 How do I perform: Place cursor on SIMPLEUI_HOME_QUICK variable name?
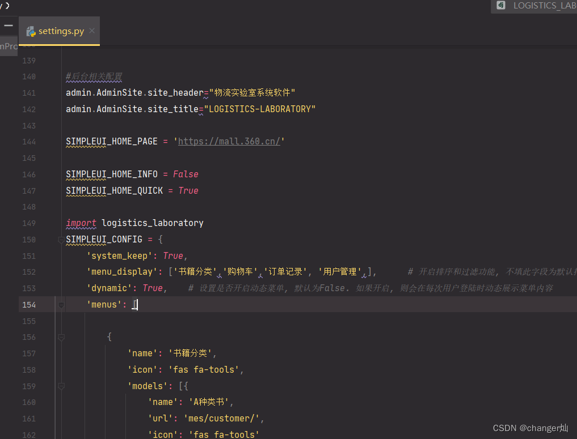coord(114,191)
